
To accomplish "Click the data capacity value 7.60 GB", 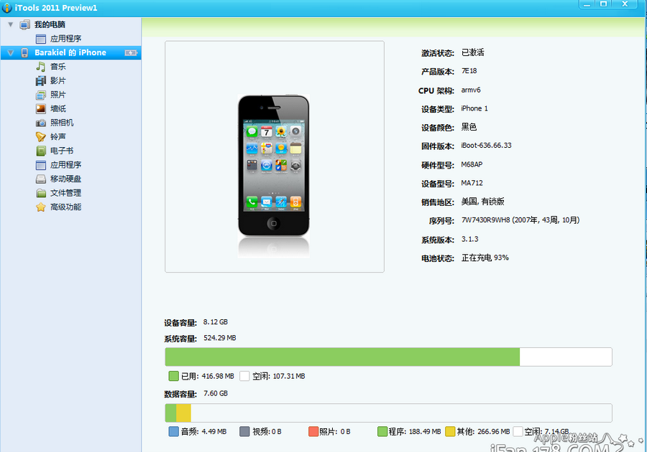I will [x=216, y=394].
